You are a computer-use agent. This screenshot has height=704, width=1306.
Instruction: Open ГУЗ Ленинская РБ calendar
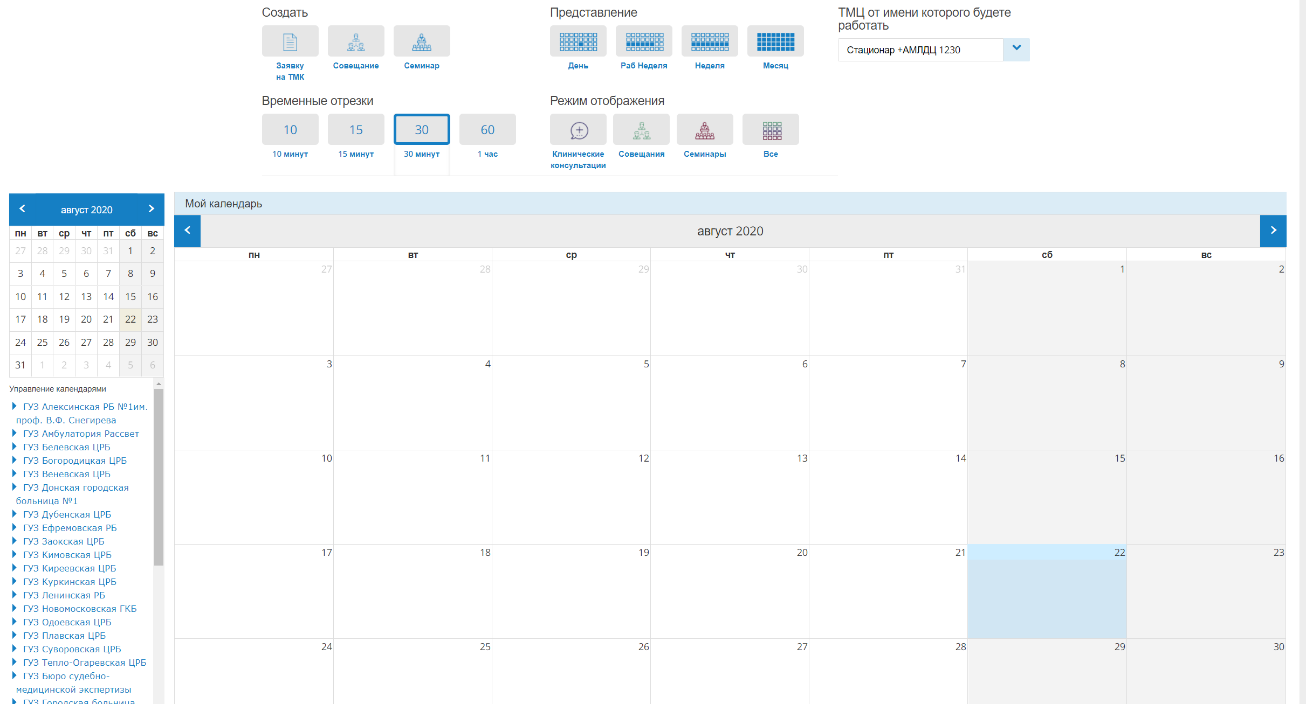pos(64,595)
